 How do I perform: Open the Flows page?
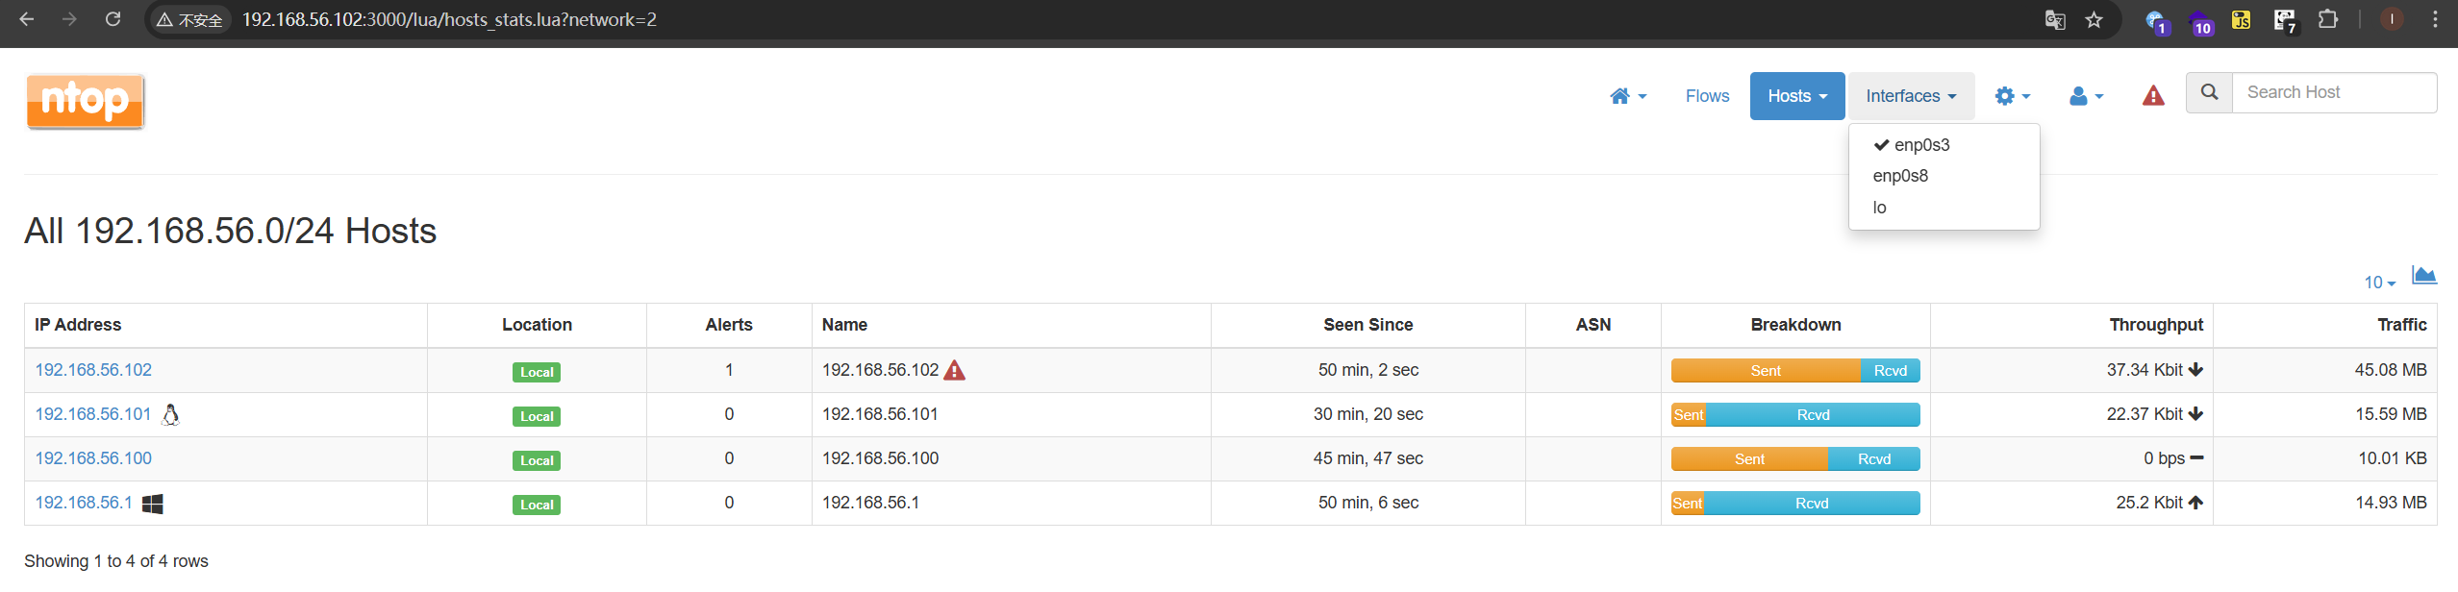tap(1707, 96)
